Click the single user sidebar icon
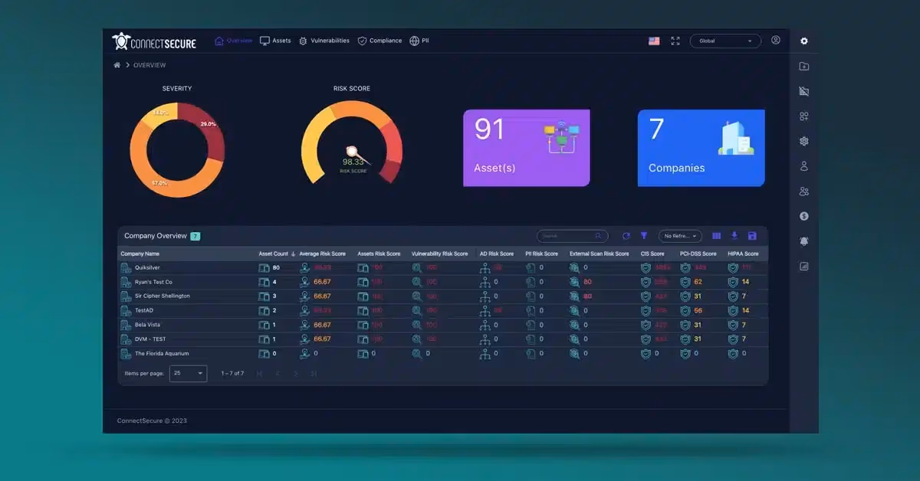This screenshot has height=481, width=920. [x=804, y=166]
